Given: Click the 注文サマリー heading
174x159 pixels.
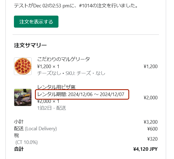Looking at the screenshot, I should (x=30, y=45).
